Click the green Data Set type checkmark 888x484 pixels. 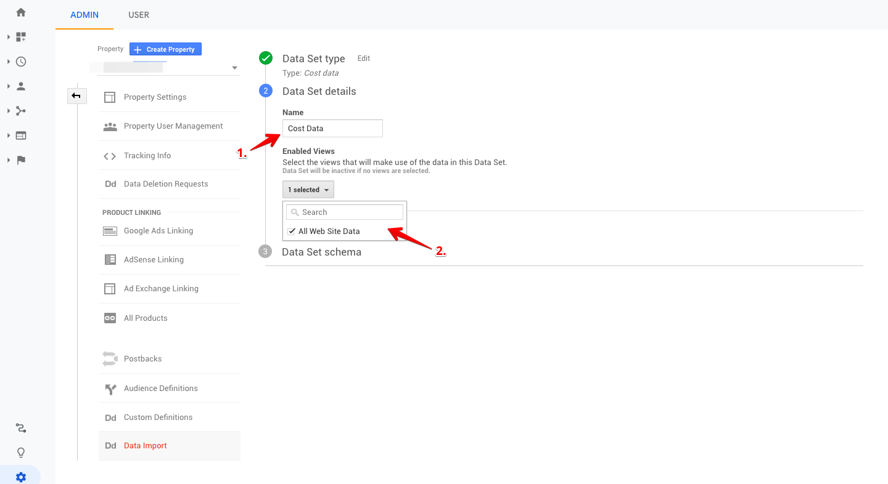266,58
